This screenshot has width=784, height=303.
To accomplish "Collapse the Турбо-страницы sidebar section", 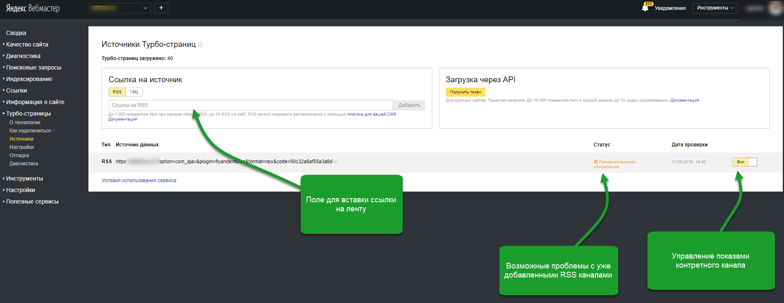I will pos(28,113).
